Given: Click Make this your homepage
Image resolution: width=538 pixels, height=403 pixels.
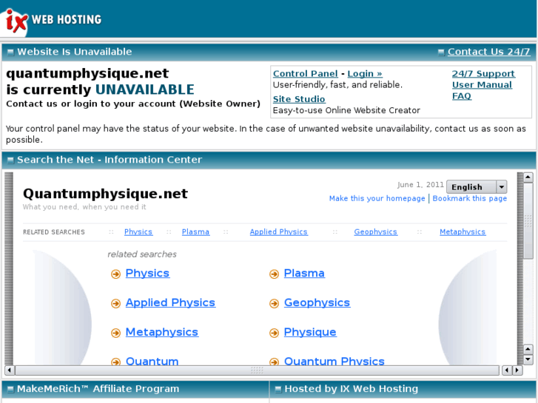Looking at the screenshot, I should [377, 199].
